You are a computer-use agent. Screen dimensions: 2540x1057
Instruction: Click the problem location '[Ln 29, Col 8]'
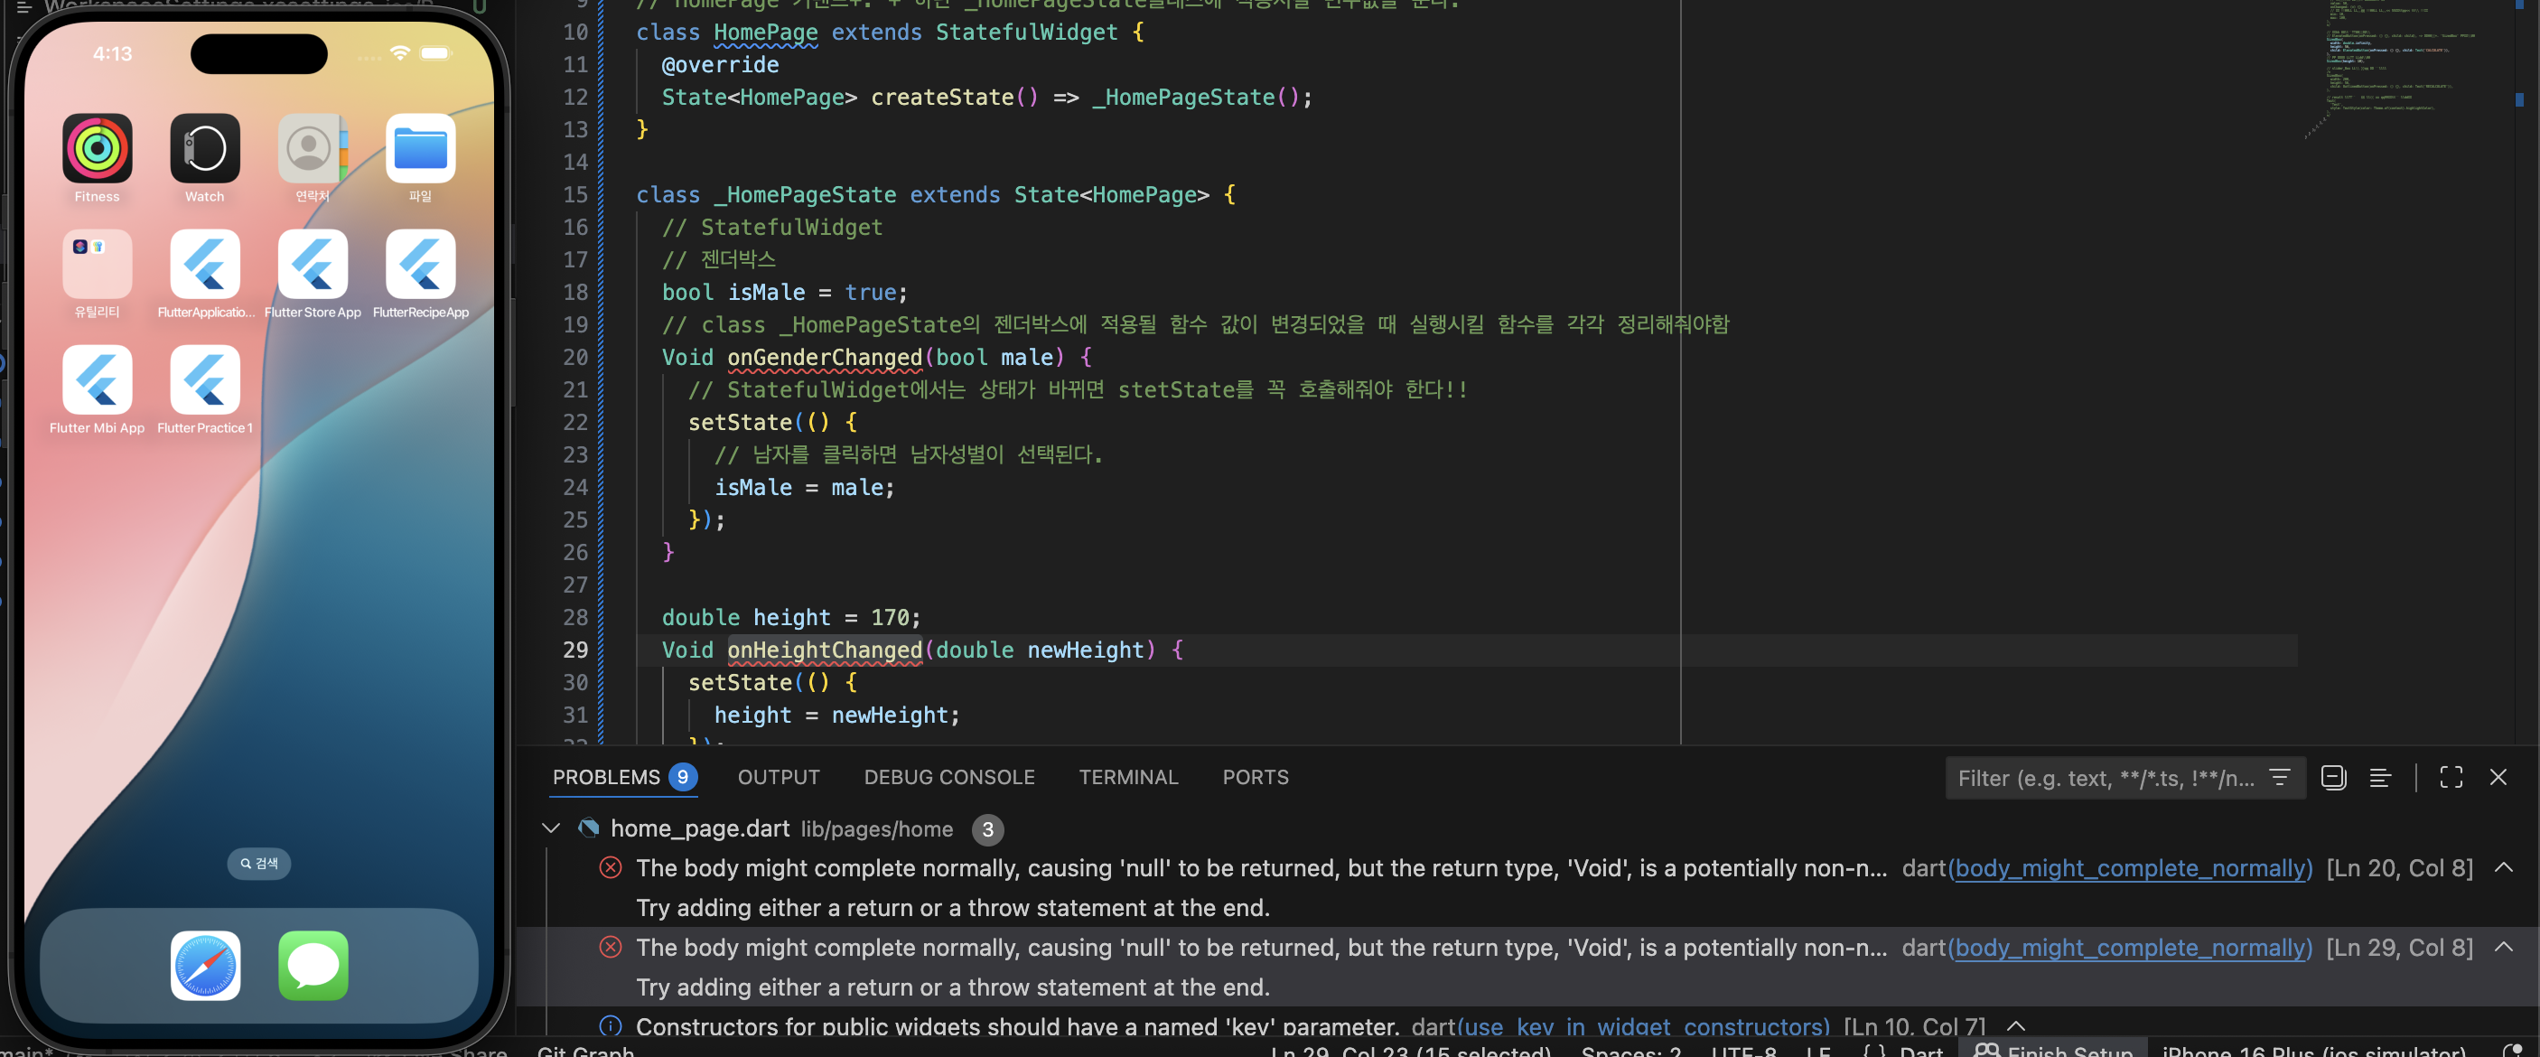pyautogui.click(x=2400, y=948)
